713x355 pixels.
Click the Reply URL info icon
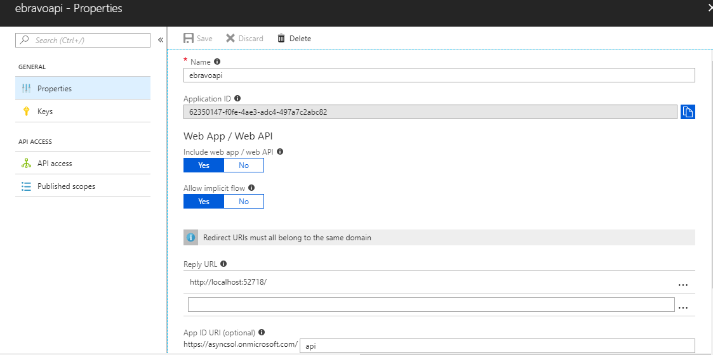[x=223, y=264]
